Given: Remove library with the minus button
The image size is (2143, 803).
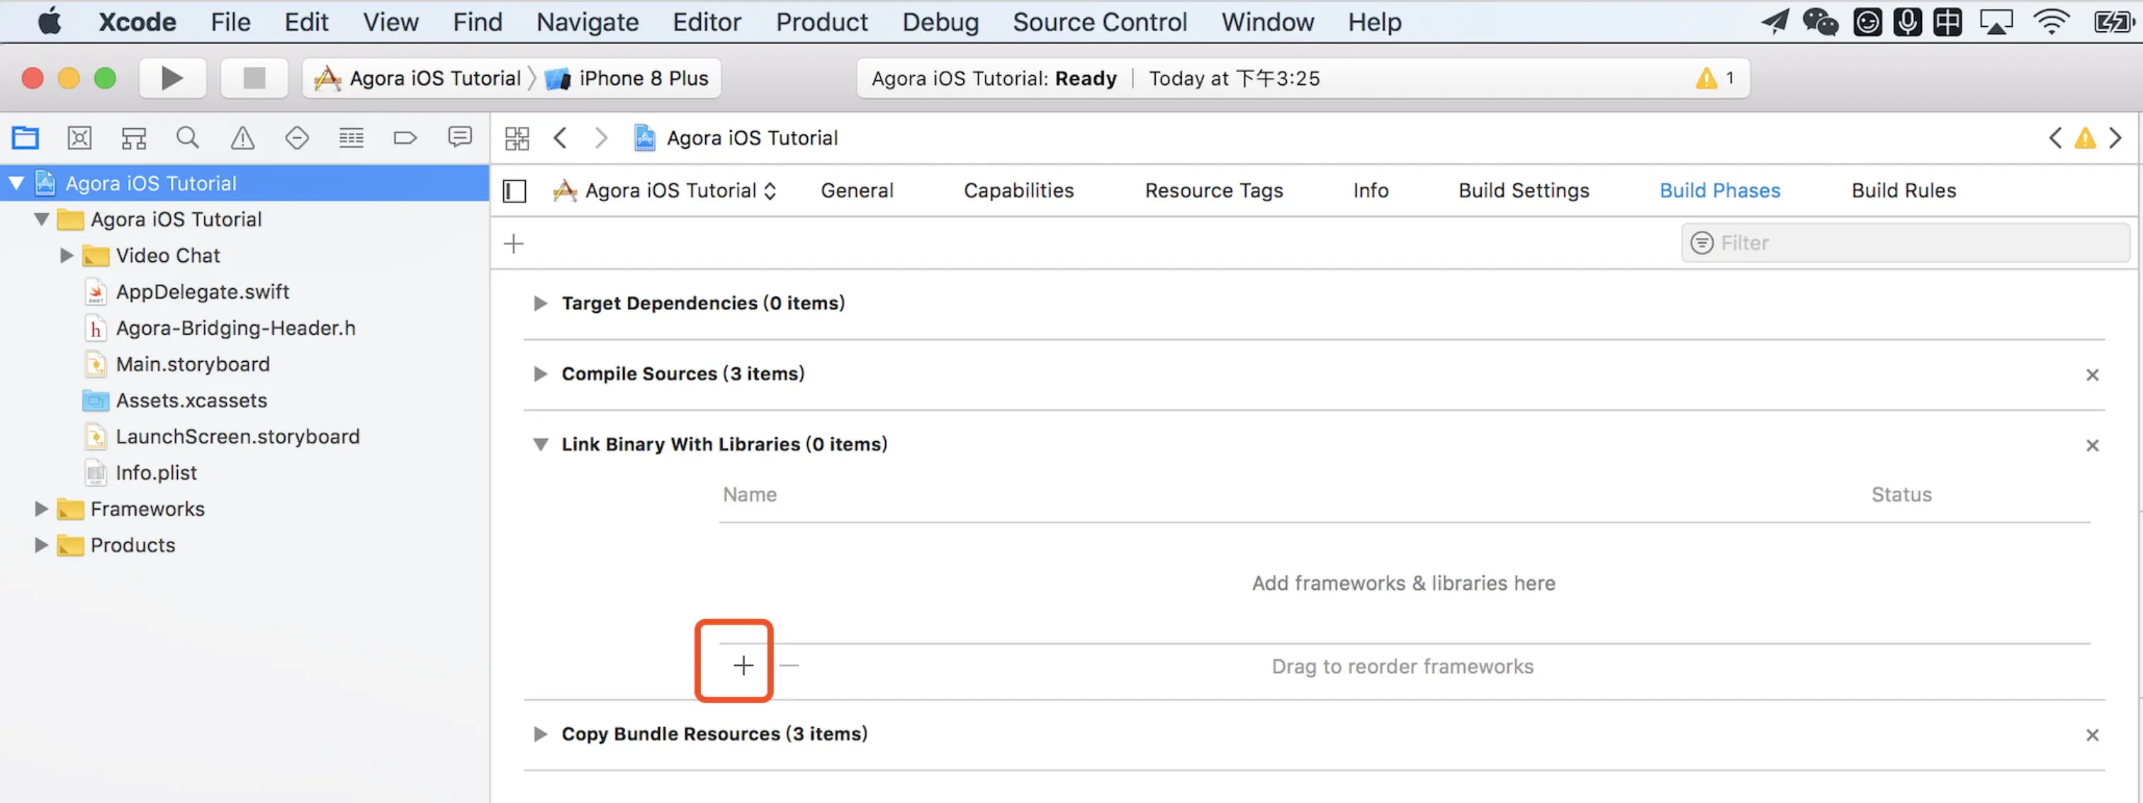Looking at the screenshot, I should coord(789,665).
